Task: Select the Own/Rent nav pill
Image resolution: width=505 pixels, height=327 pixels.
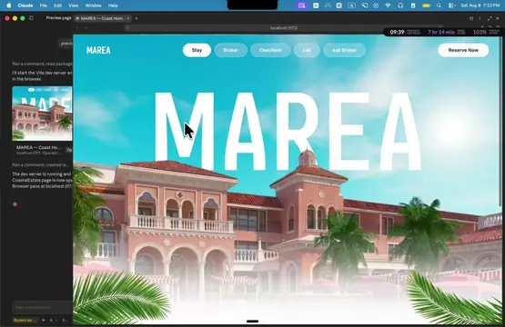Action: [270, 50]
